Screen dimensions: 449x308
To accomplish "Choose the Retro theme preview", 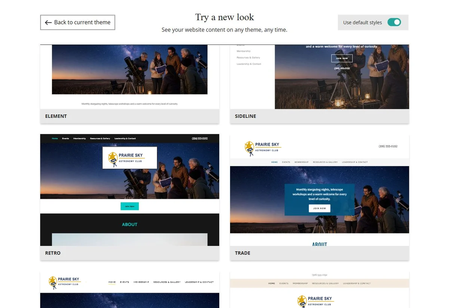I will click(x=129, y=190).
